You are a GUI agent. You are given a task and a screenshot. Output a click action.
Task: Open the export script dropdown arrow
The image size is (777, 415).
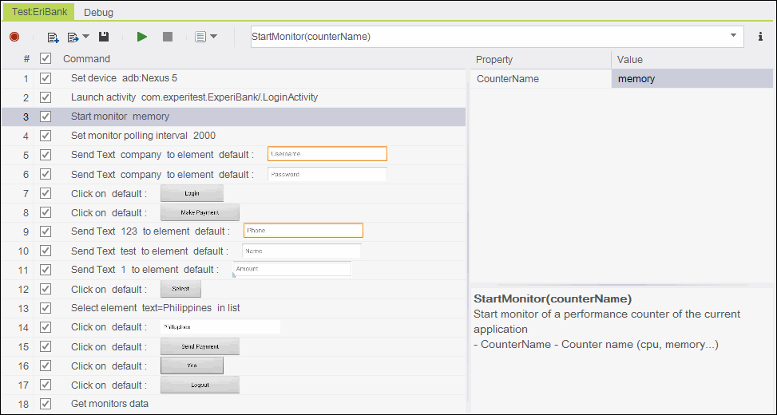tap(85, 37)
